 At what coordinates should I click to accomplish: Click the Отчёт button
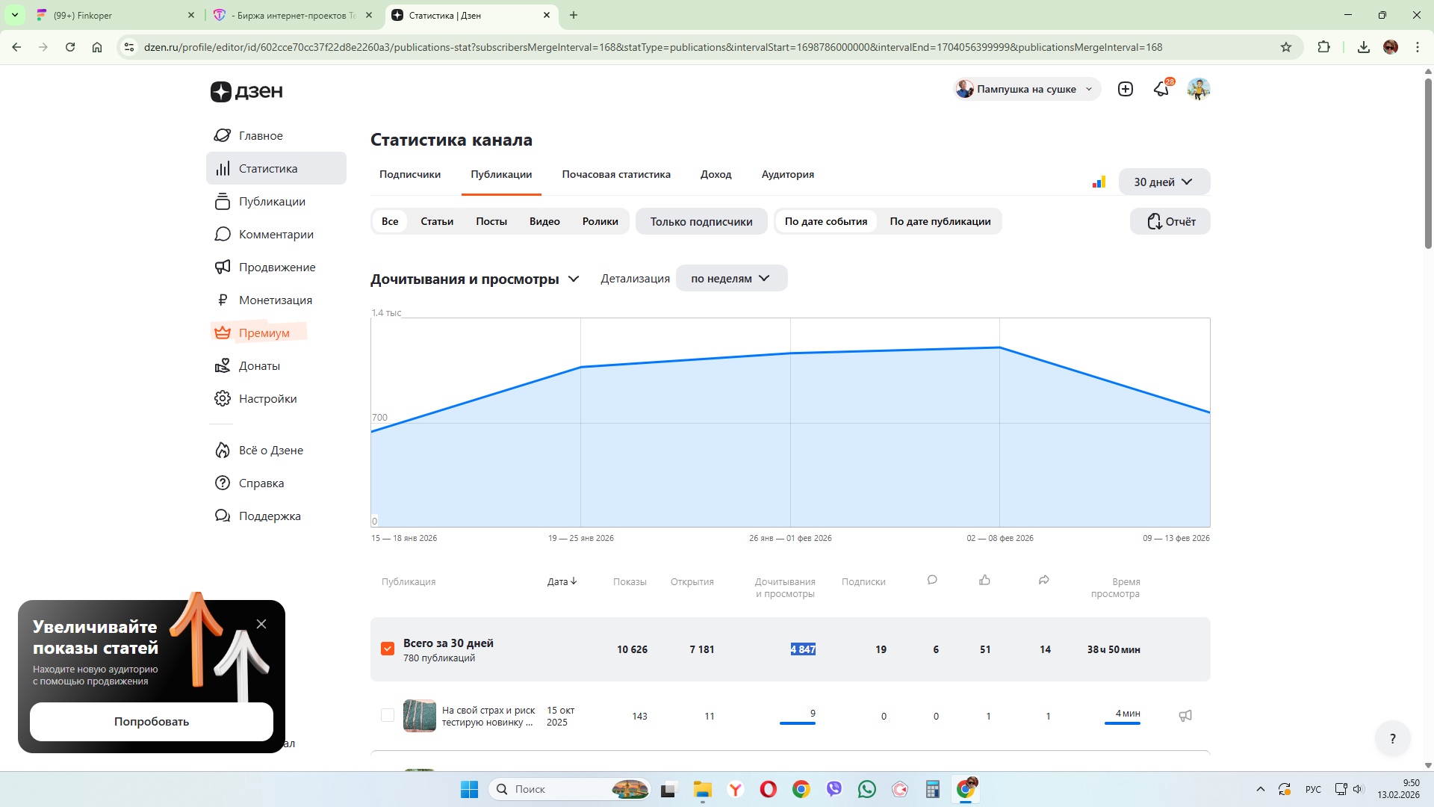pyautogui.click(x=1170, y=222)
